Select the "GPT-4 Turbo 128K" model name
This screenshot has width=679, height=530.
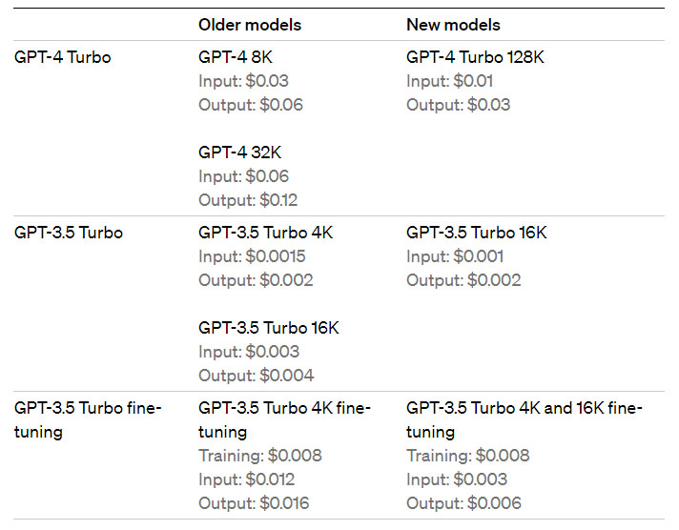[475, 57]
